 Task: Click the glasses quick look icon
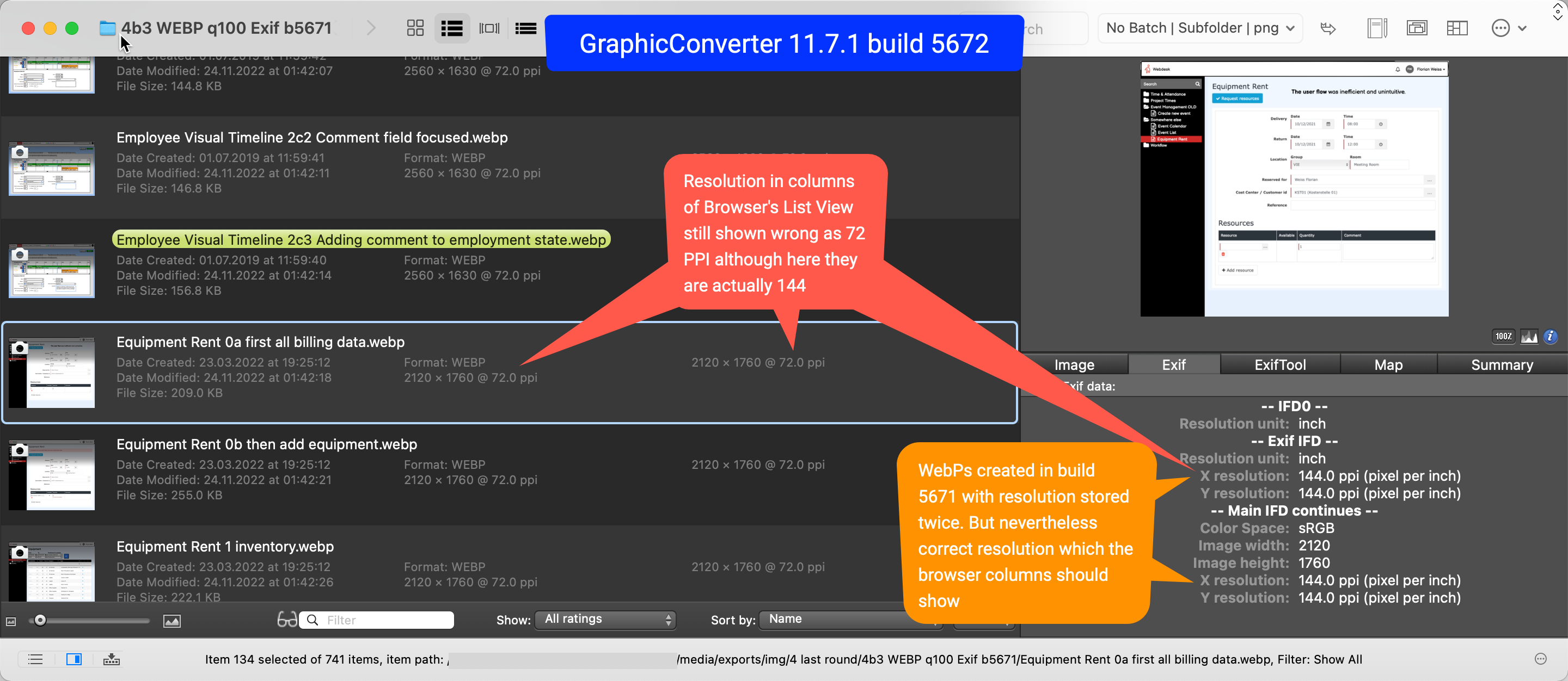click(287, 620)
